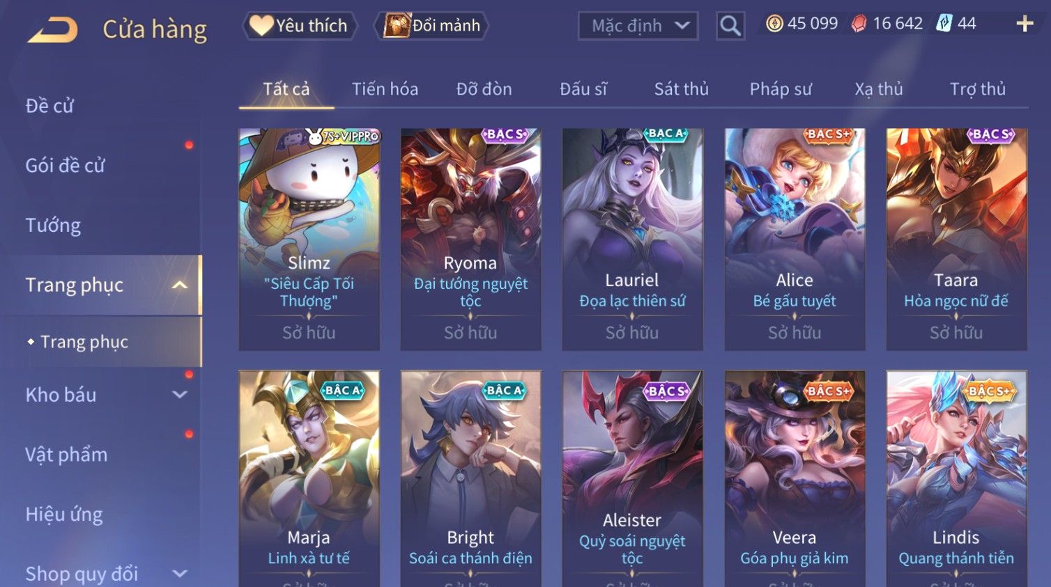
Task: Open the Tướng sidebar category
Action: (x=53, y=226)
